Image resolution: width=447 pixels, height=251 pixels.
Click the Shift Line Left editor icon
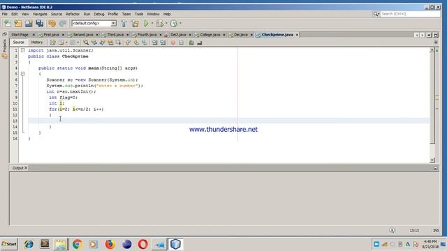tap(154, 43)
